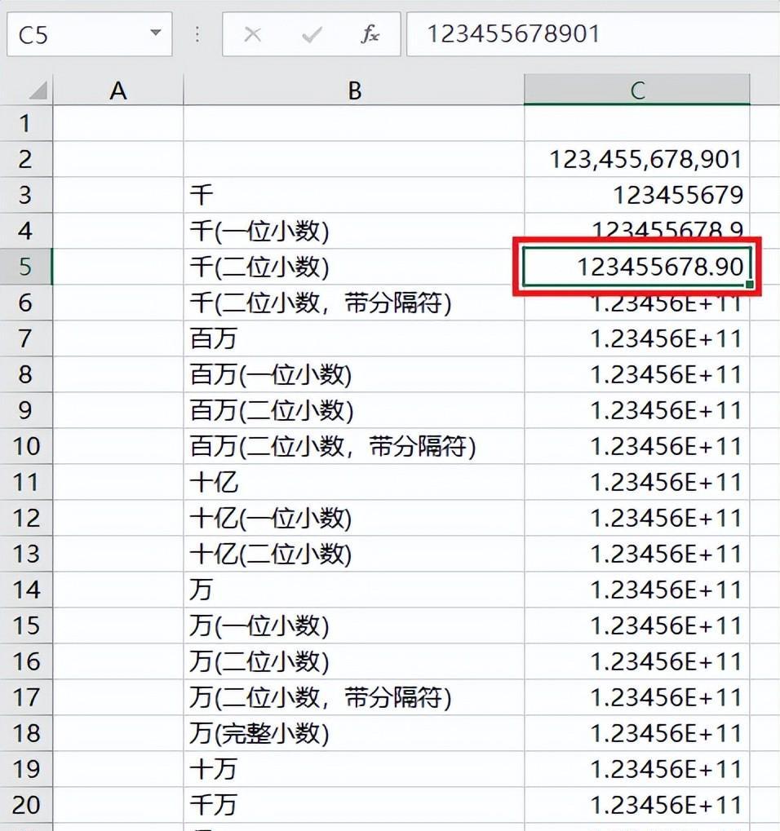Viewport: 780px width, 831px height.
Task: Select row 4 header
Action: pyautogui.click(x=25, y=231)
